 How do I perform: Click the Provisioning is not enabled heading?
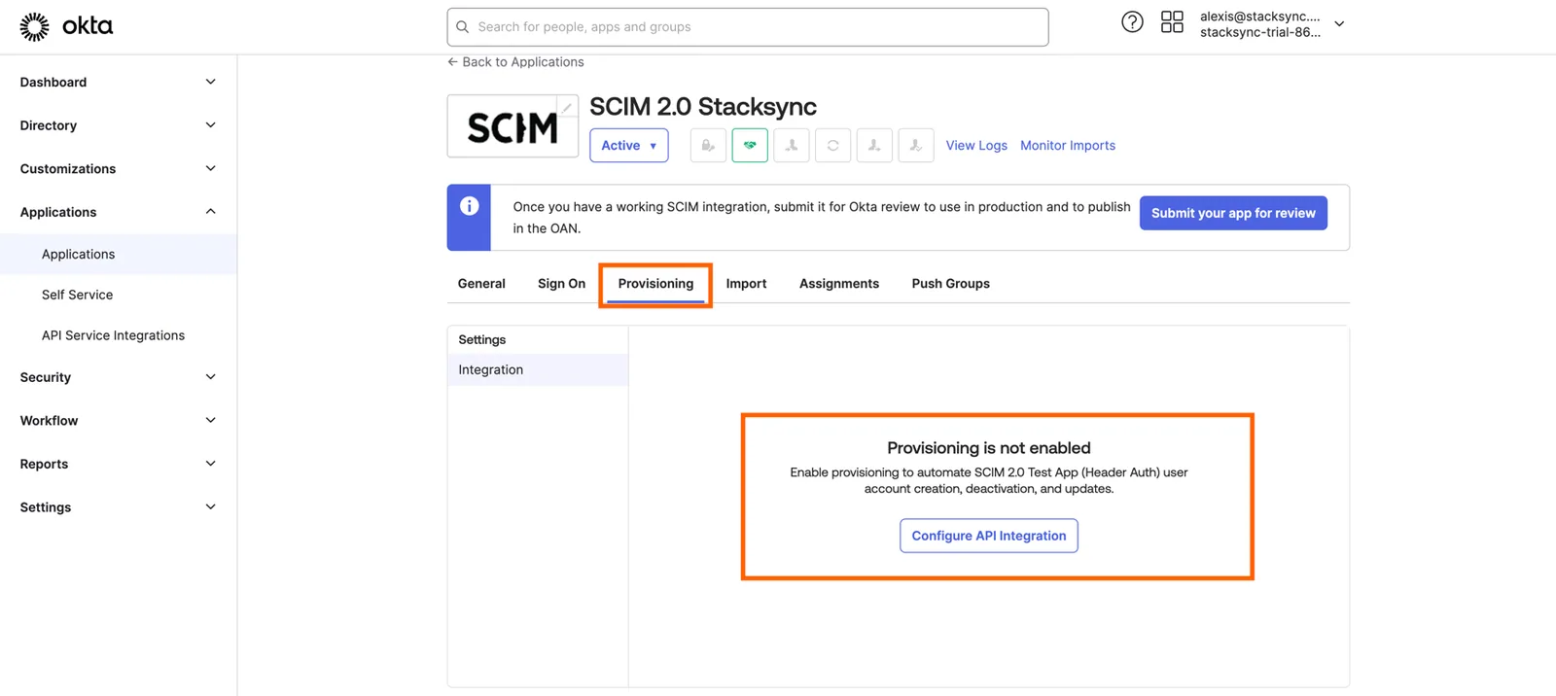pos(989,448)
